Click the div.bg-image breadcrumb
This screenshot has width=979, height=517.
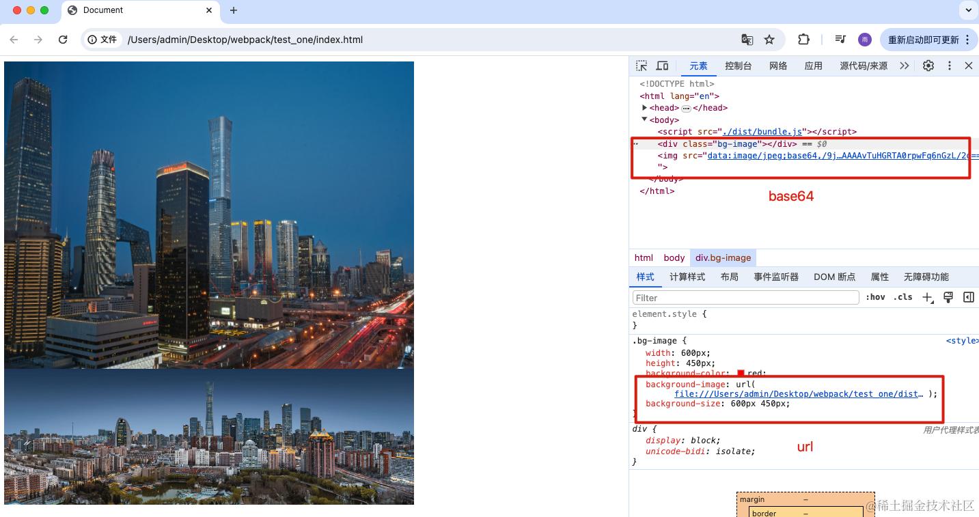click(723, 257)
